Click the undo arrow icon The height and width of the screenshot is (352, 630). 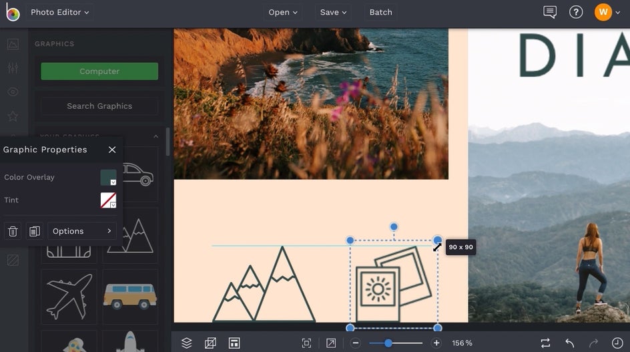569,343
